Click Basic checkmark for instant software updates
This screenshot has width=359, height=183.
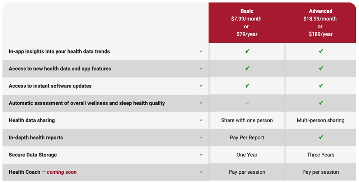[x=247, y=86]
